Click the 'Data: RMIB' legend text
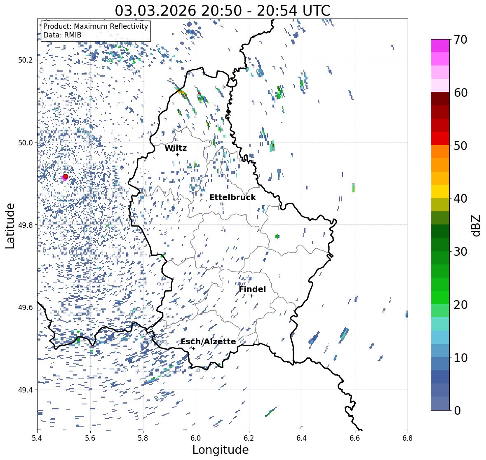Image resolution: width=486 pixels, height=460 pixels. 62,35
